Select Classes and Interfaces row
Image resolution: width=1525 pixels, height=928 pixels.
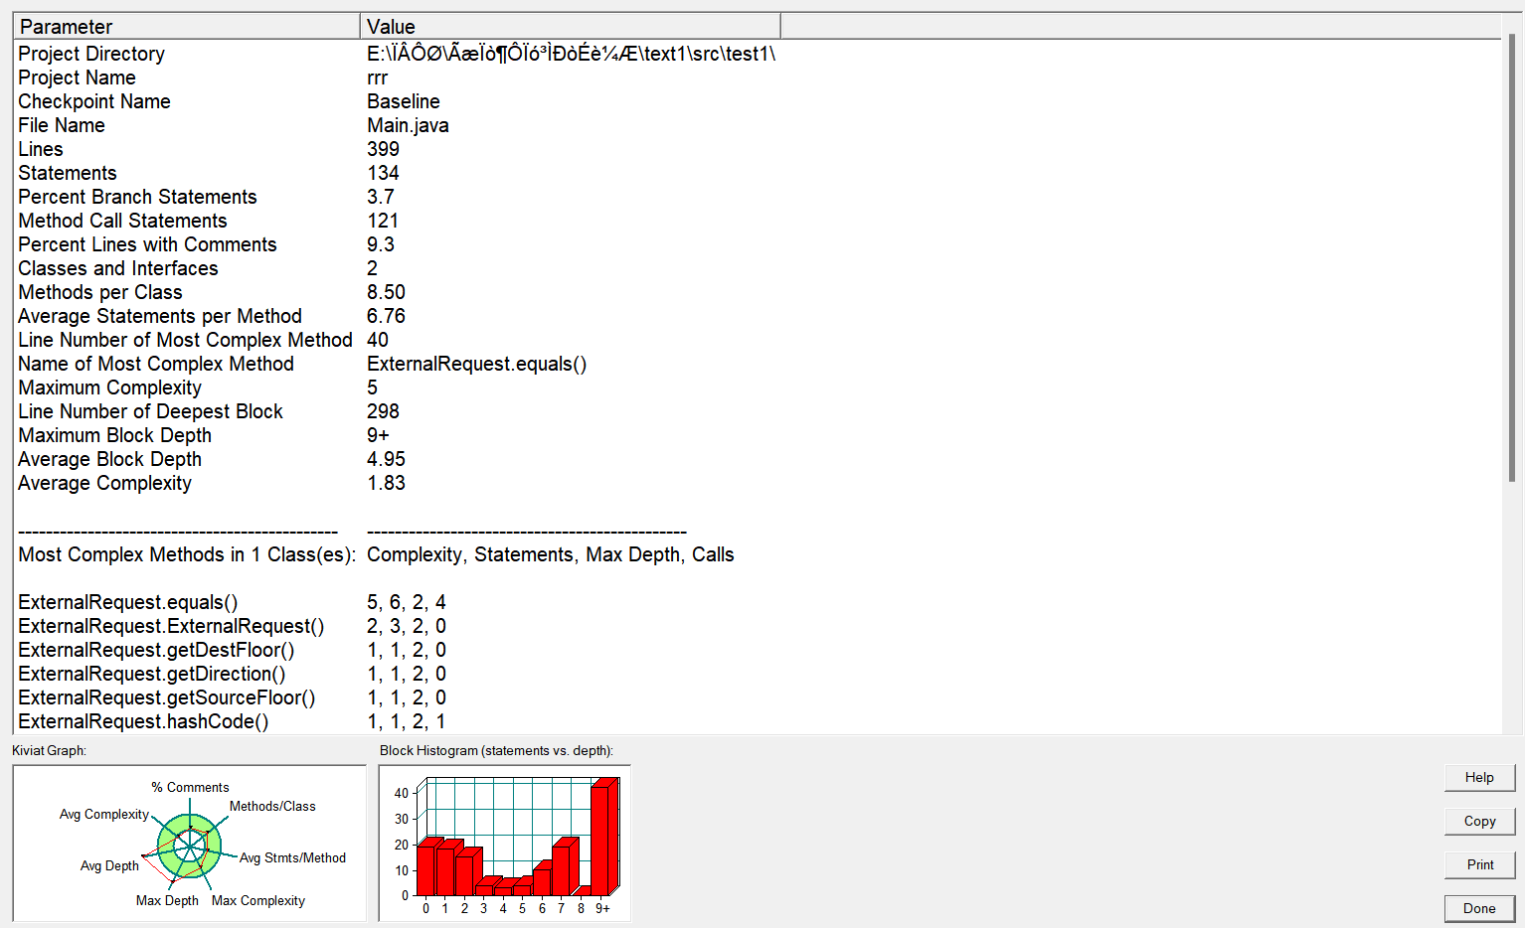click(758, 268)
